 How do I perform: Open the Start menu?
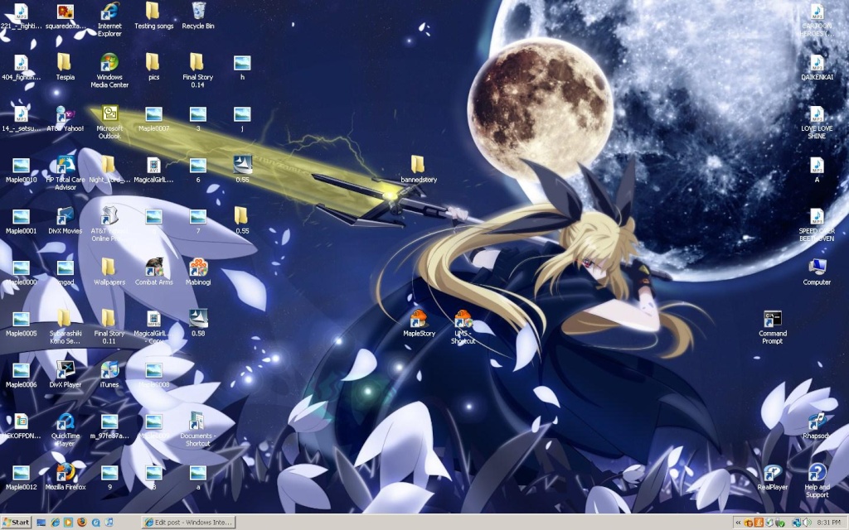pos(17,522)
